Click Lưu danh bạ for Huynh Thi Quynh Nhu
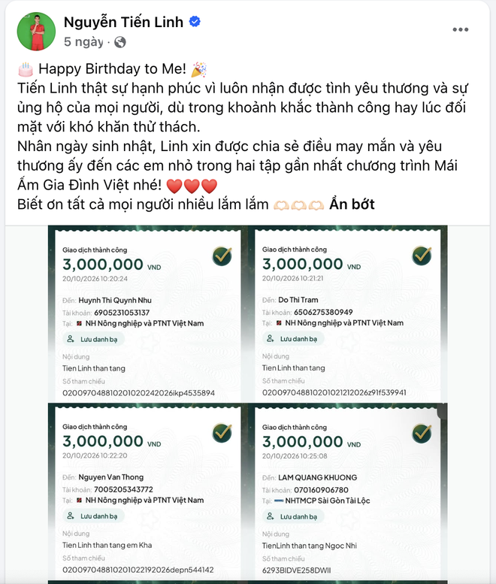Screen dimensions: 496x584 (93, 339)
